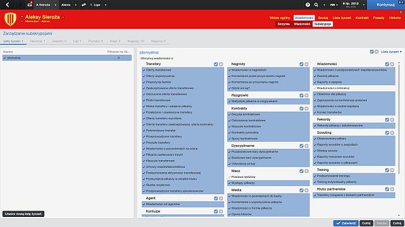Click the Nazwa column header
The image size is (405, 227).
coord(8,52)
